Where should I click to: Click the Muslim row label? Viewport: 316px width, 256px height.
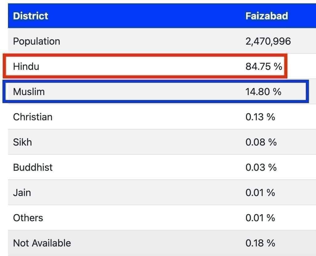(29, 92)
